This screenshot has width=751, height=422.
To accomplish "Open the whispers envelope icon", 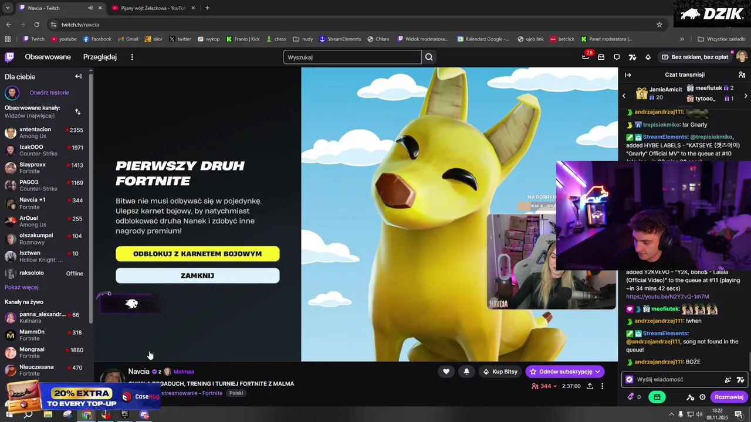I will coord(601,57).
